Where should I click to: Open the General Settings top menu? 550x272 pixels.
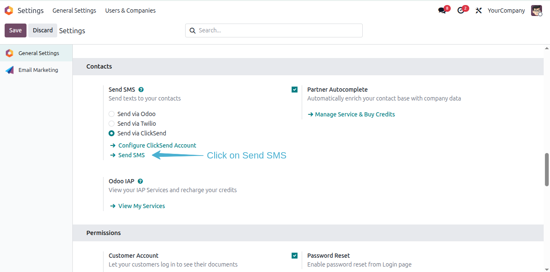click(74, 11)
